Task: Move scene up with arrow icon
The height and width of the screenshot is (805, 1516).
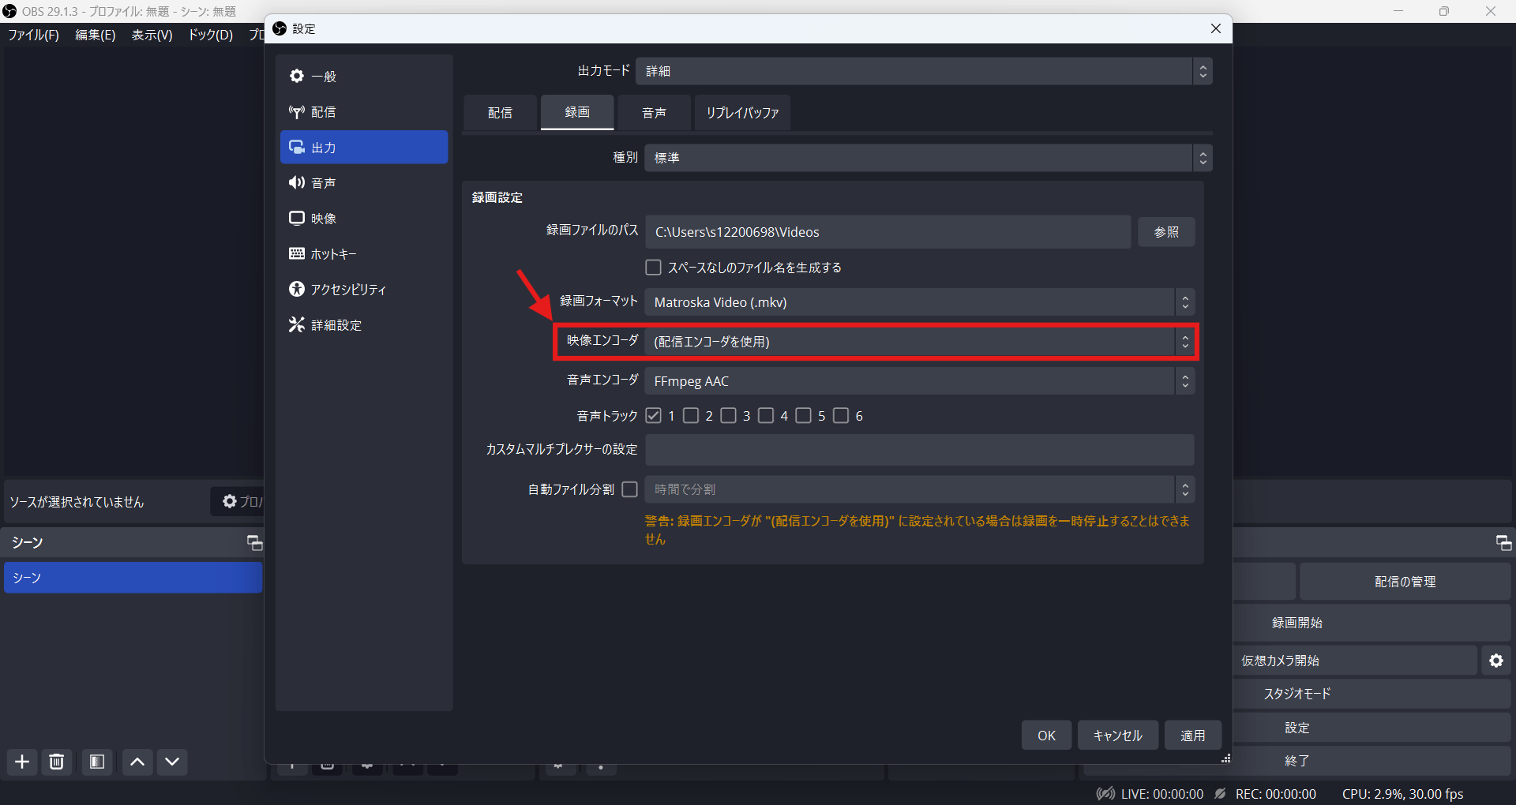Action: pyautogui.click(x=137, y=762)
